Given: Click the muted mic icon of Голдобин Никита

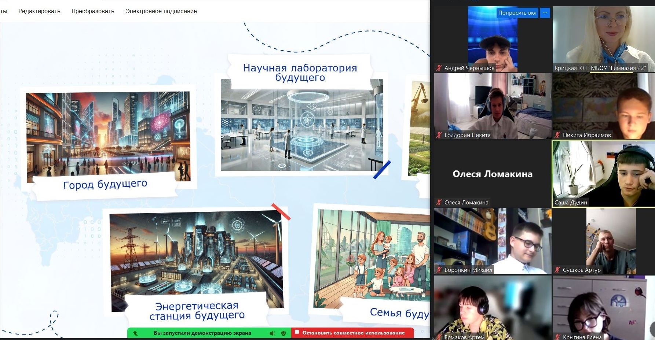Looking at the screenshot, I should click(439, 135).
